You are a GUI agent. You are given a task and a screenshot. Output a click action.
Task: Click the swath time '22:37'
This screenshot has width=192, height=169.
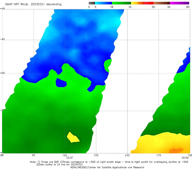[x=70, y=158]
